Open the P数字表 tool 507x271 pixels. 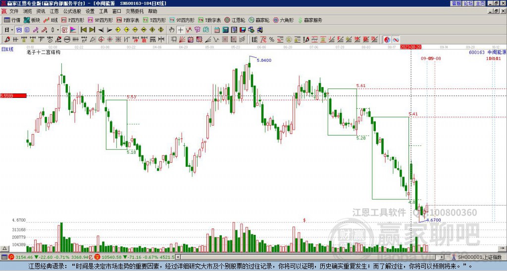coord(128,20)
